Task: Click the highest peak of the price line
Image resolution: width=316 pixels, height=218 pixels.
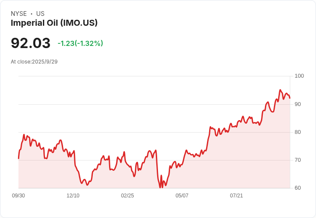Action: (280, 90)
